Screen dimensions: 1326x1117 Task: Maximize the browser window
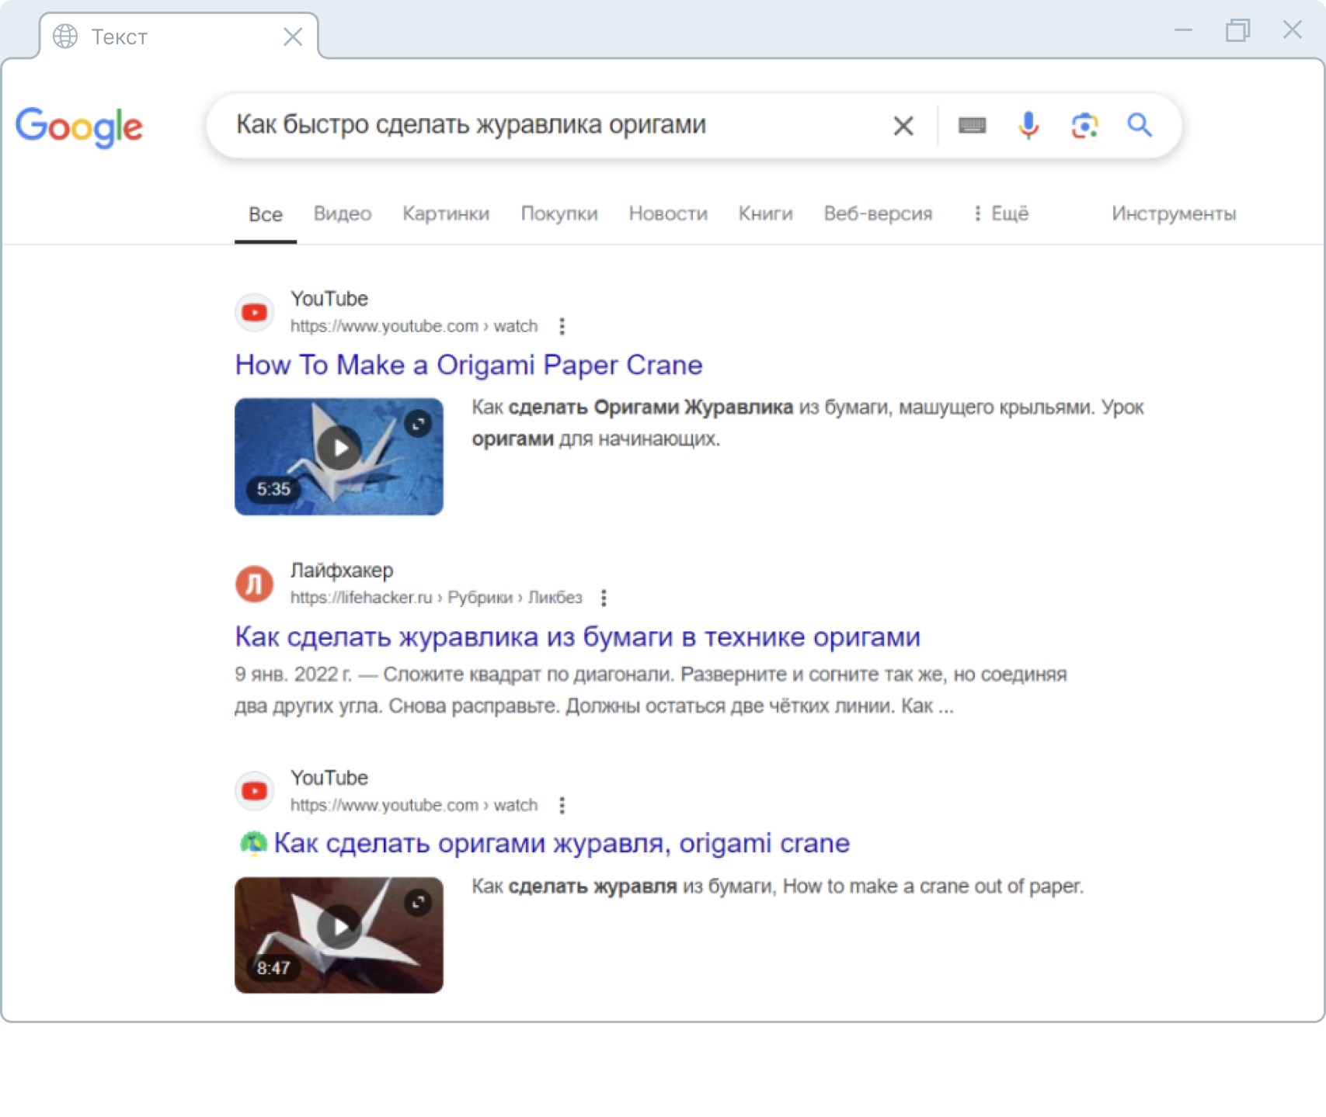[1237, 30]
